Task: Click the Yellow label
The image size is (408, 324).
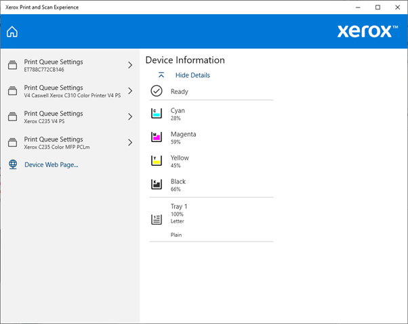Action: (180, 158)
